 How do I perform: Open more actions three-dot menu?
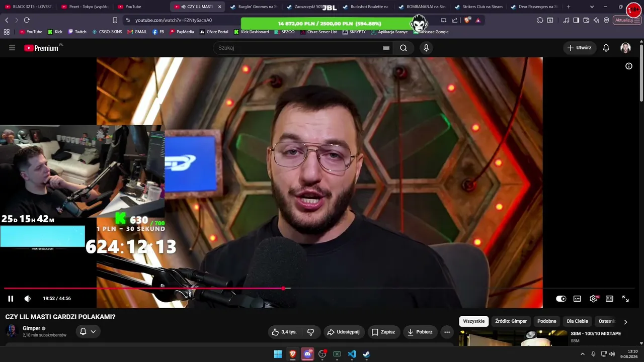point(447,332)
